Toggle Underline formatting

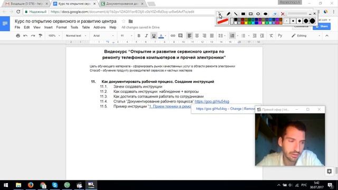click(154, 35)
